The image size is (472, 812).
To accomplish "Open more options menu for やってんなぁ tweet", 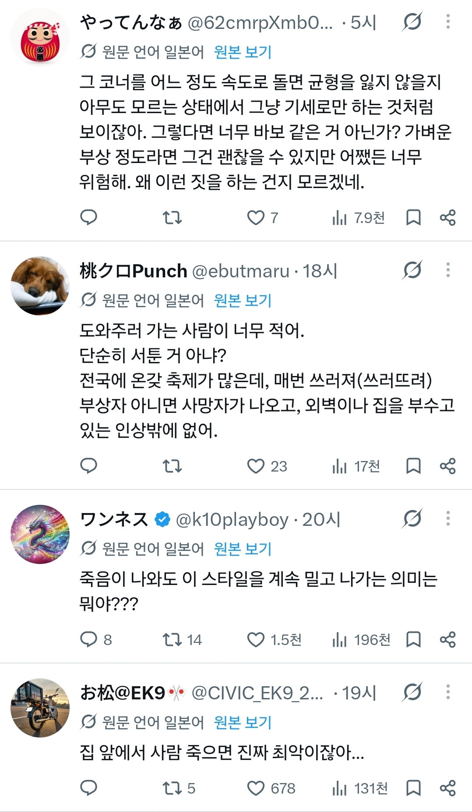I will (x=447, y=22).
